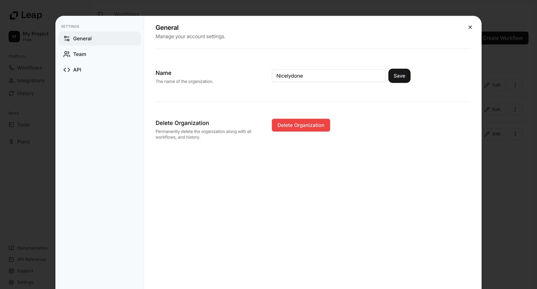Open the General settings tab
This screenshot has width=537, height=289.
click(x=99, y=38)
